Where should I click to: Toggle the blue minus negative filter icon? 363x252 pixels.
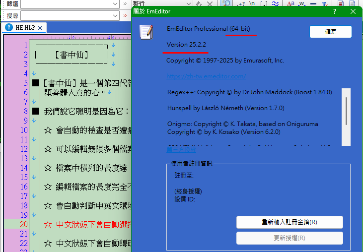click(x=313, y=3)
